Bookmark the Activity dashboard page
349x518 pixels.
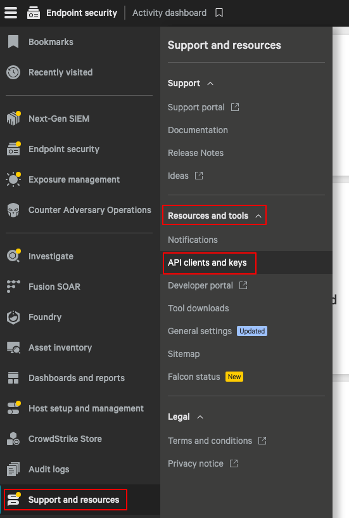(219, 13)
